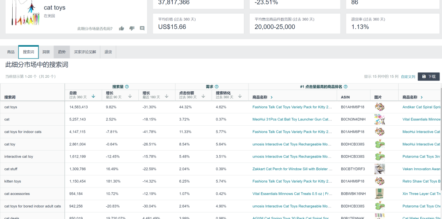Screen dimensions: 442x219
Task: Click product thumbnail in cat accessories row
Action: [x=380, y=194]
